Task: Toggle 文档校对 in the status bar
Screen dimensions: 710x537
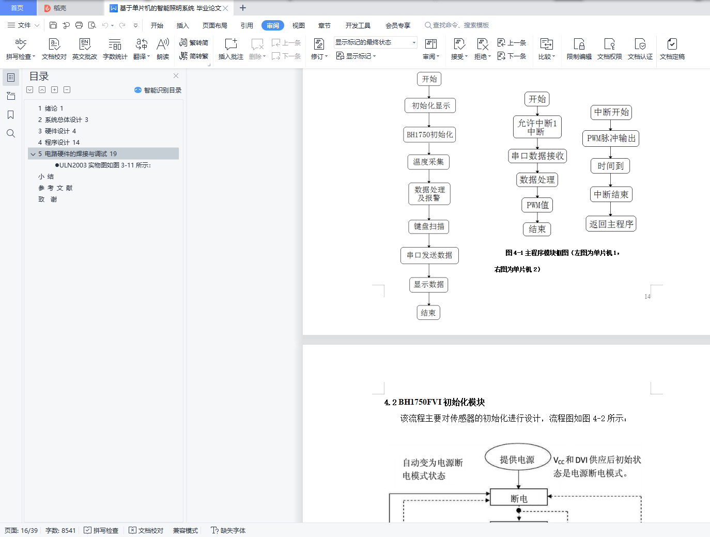Action: (146, 530)
